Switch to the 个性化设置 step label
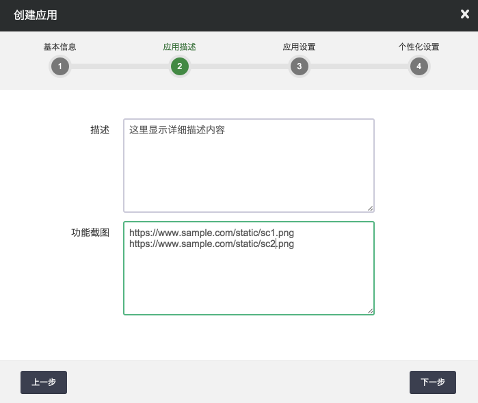 click(419, 47)
